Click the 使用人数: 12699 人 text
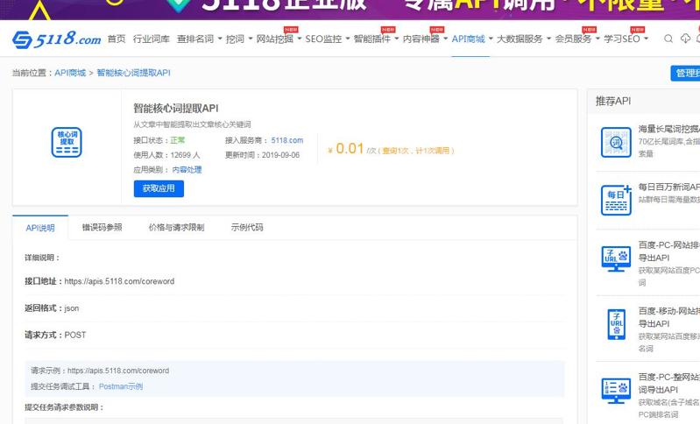The height and width of the screenshot is (424, 700). tap(166, 155)
